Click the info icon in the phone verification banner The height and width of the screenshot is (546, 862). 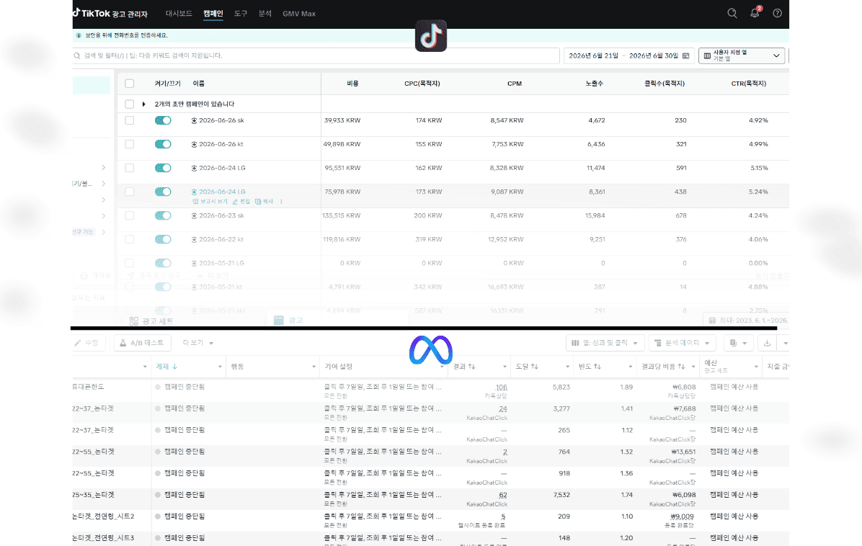[x=79, y=35]
